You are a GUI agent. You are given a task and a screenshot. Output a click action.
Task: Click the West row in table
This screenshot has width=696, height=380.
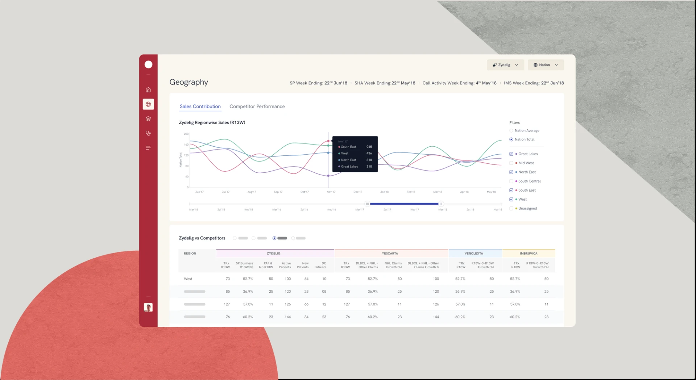tap(188, 279)
